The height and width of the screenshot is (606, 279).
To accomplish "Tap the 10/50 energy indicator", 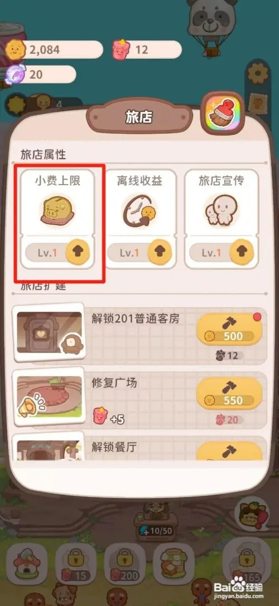I will click(x=155, y=530).
